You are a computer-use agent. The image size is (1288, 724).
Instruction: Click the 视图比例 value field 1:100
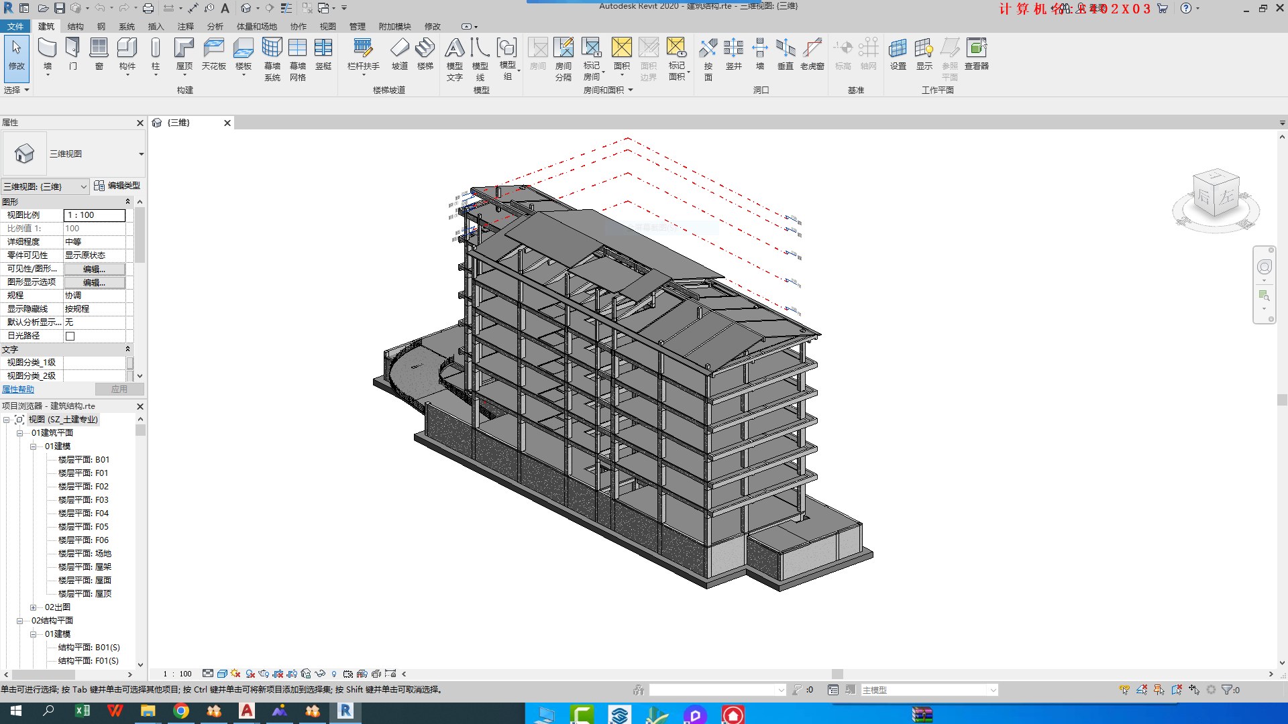click(x=95, y=215)
